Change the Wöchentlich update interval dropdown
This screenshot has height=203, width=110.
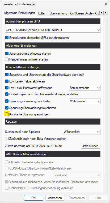(x=82, y=132)
